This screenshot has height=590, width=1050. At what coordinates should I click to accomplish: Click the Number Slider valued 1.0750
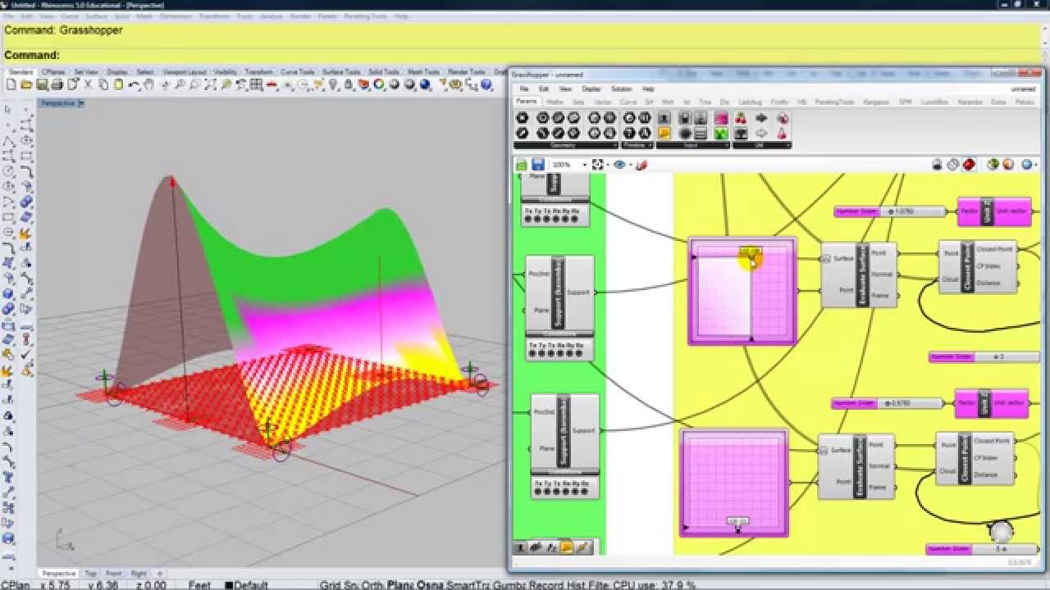point(889,211)
